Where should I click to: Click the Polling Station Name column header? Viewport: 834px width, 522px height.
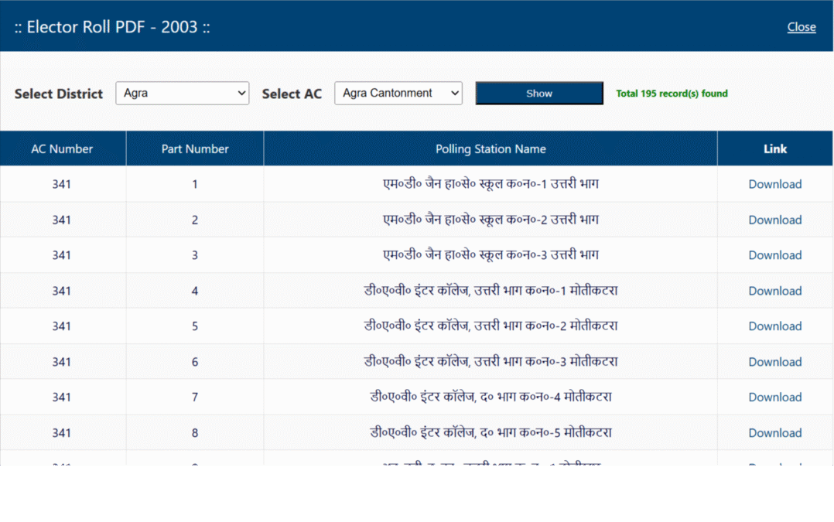[490, 149]
